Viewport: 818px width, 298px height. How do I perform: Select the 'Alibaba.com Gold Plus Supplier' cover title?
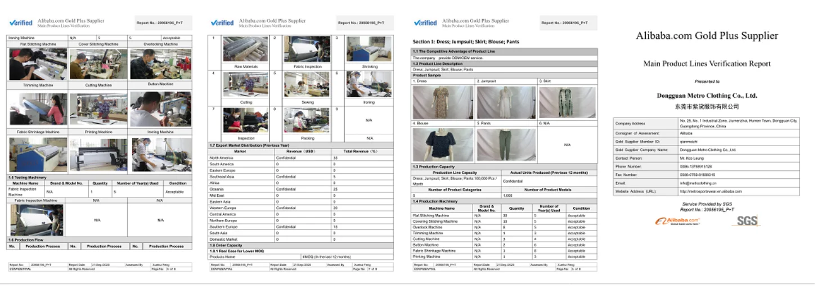tap(707, 35)
